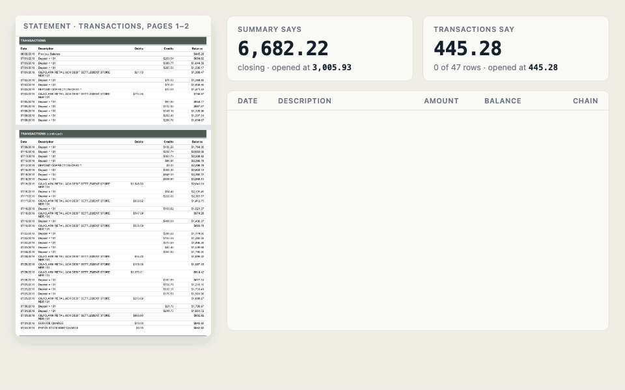This screenshot has height=390, width=625.
Task: Click the DESCRIPTION column header
Action: 305,101
